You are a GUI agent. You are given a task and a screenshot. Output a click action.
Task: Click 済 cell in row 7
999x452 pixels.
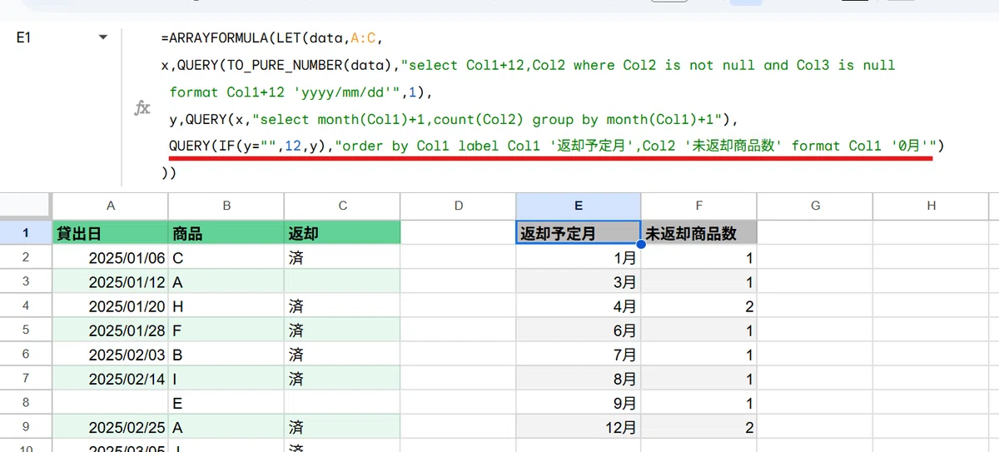tap(342, 378)
